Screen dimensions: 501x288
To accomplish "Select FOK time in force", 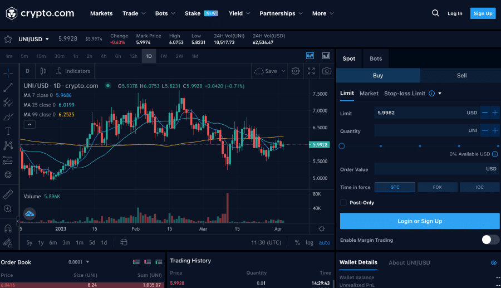I will [438, 187].
